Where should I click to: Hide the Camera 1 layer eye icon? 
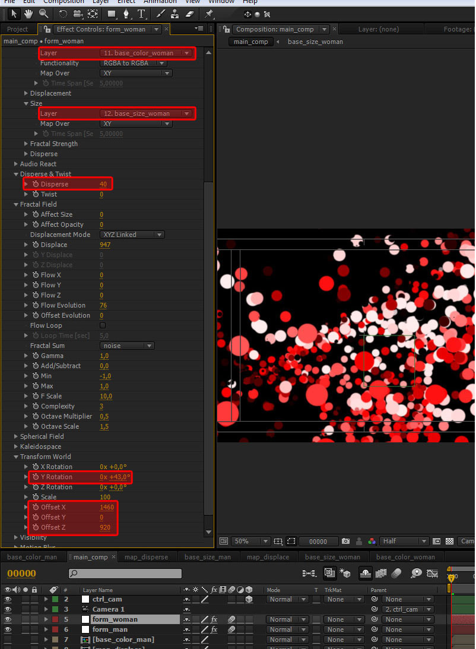click(8, 609)
